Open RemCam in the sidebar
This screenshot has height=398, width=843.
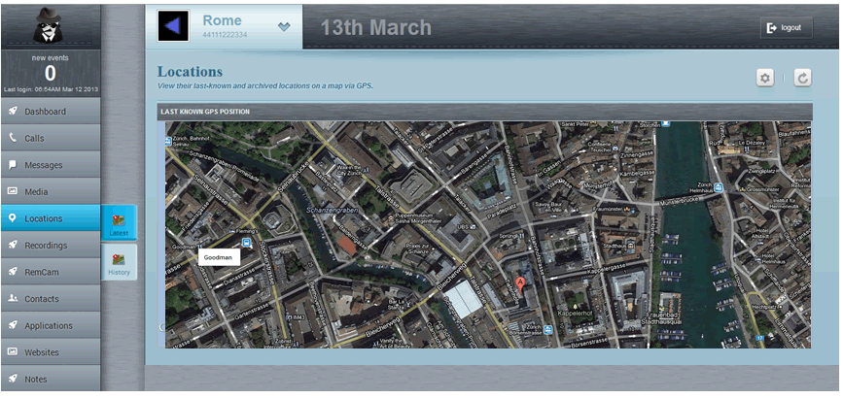click(x=50, y=272)
